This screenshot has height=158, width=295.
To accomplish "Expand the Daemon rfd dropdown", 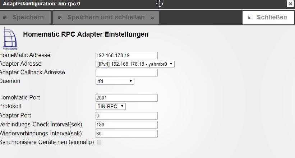I will [115, 81].
